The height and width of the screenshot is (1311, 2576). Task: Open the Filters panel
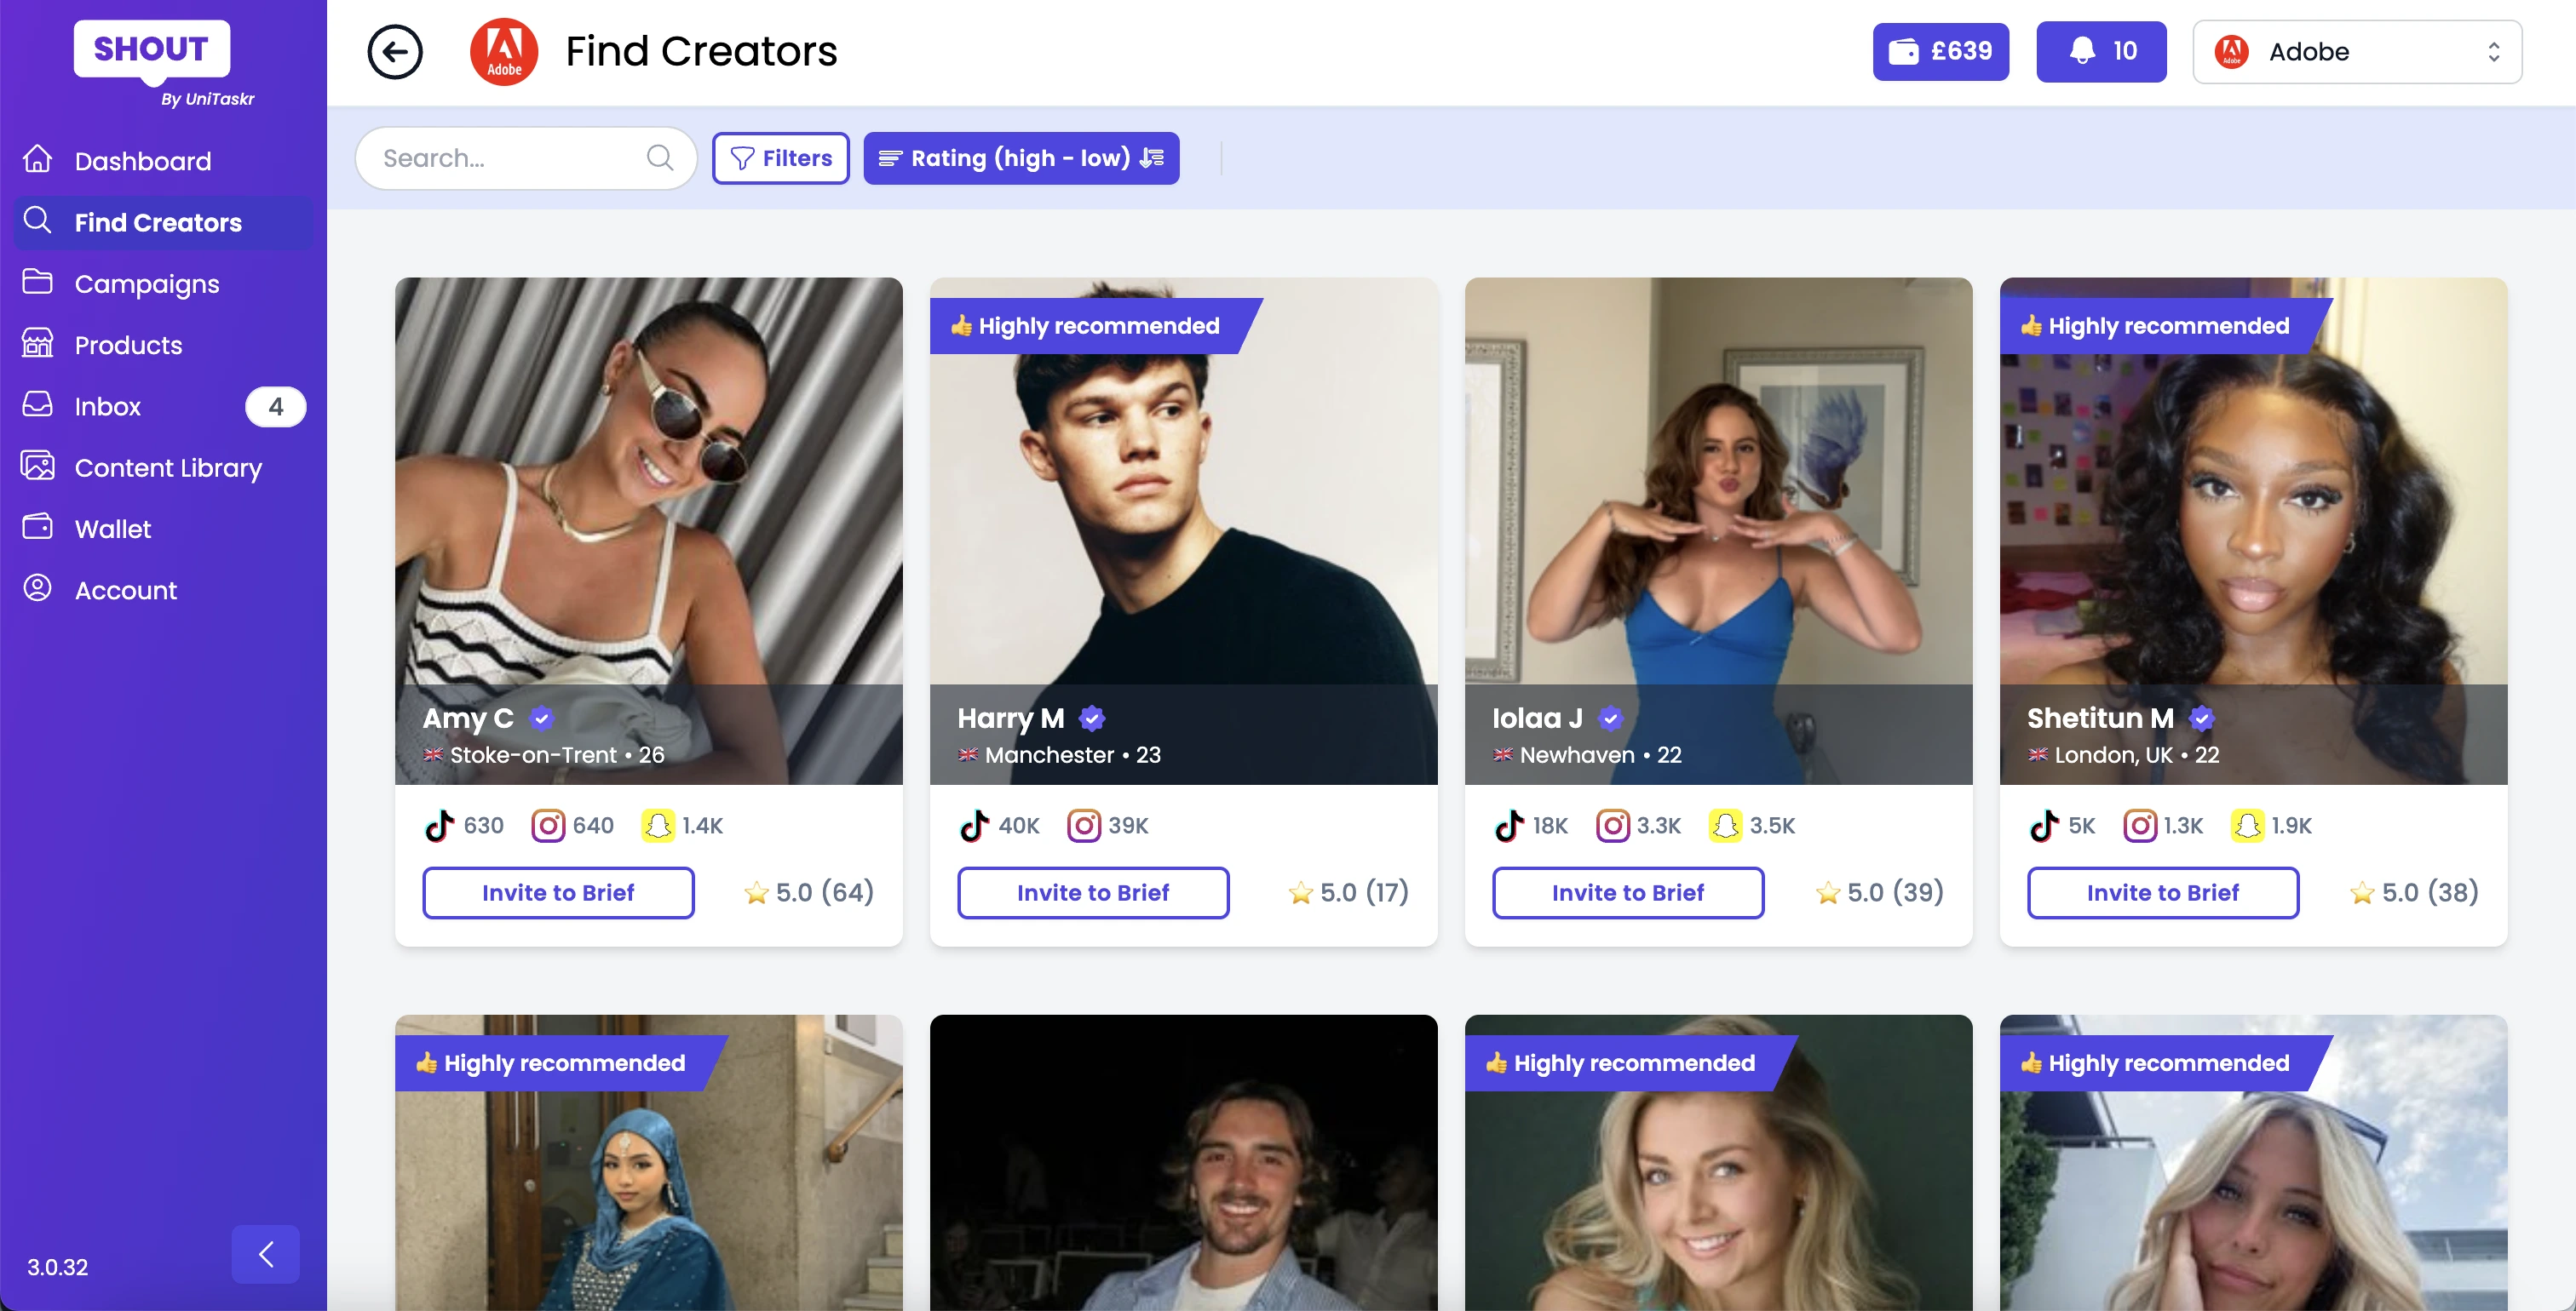pyautogui.click(x=780, y=157)
